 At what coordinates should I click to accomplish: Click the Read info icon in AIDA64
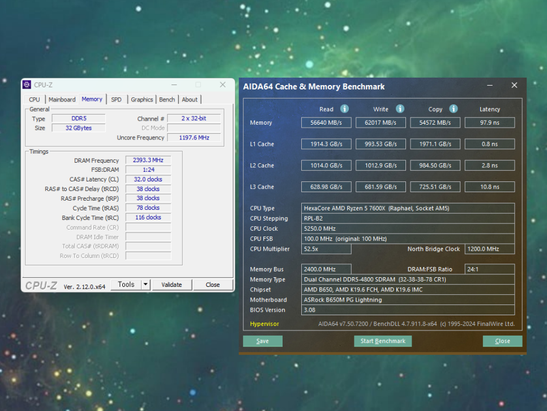(344, 109)
